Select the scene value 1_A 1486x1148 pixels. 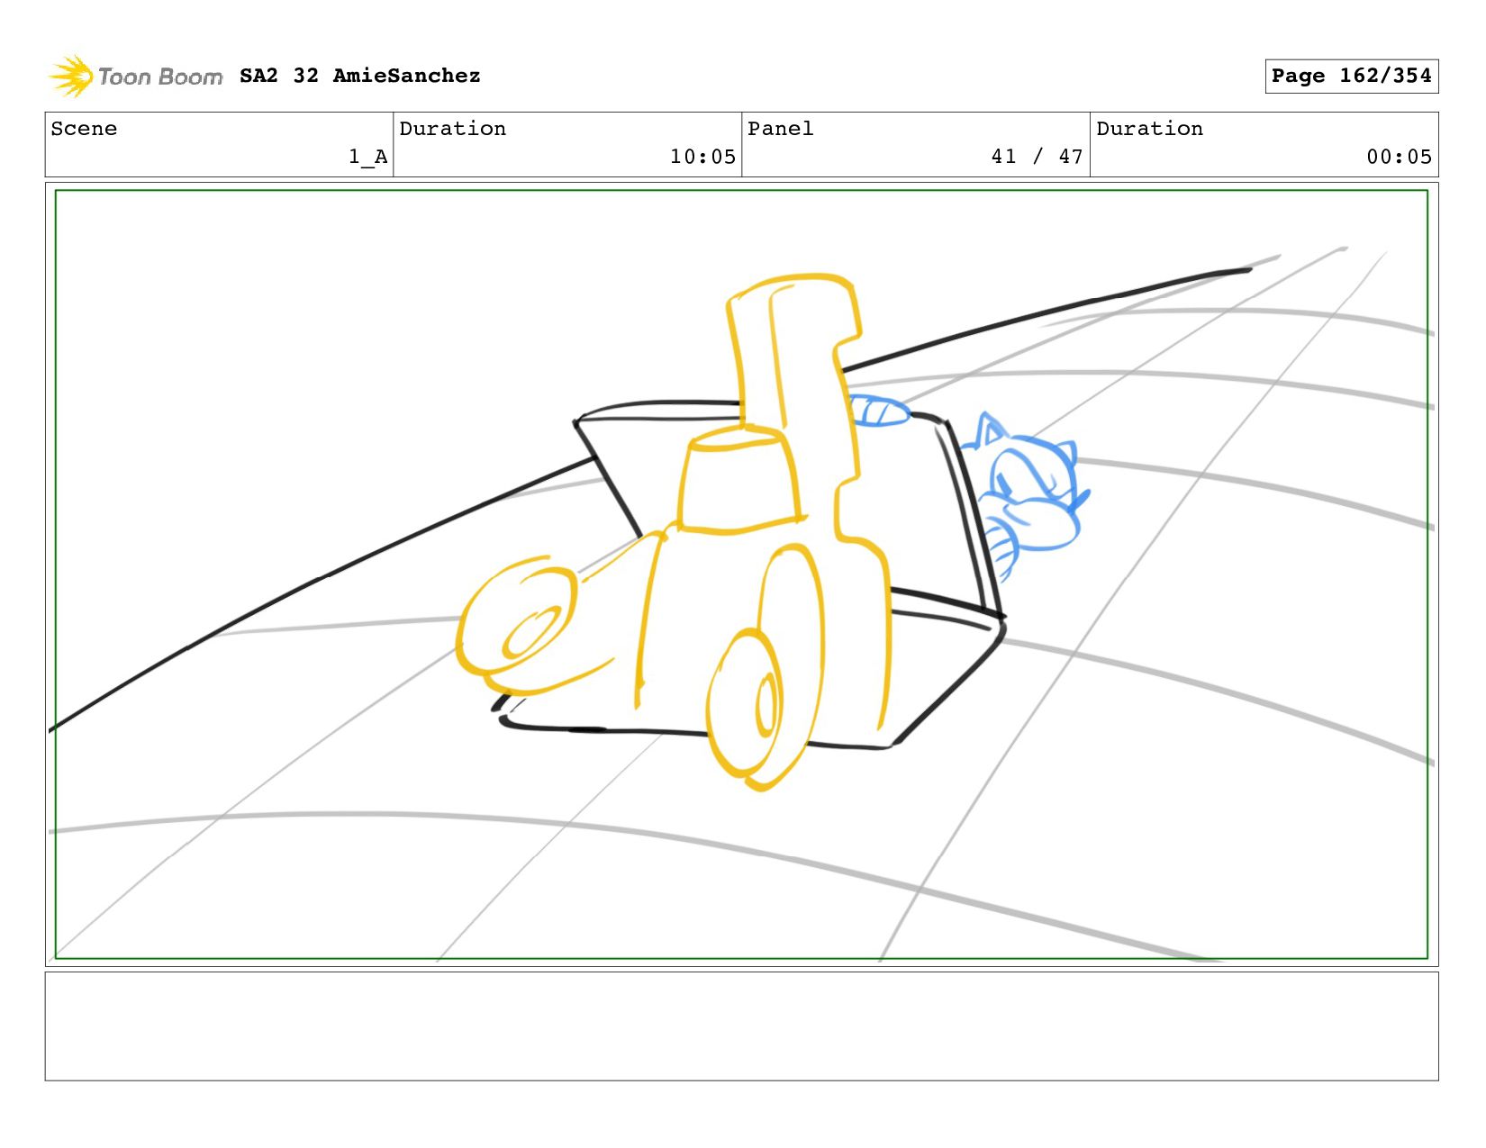click(x=368, y=157)
